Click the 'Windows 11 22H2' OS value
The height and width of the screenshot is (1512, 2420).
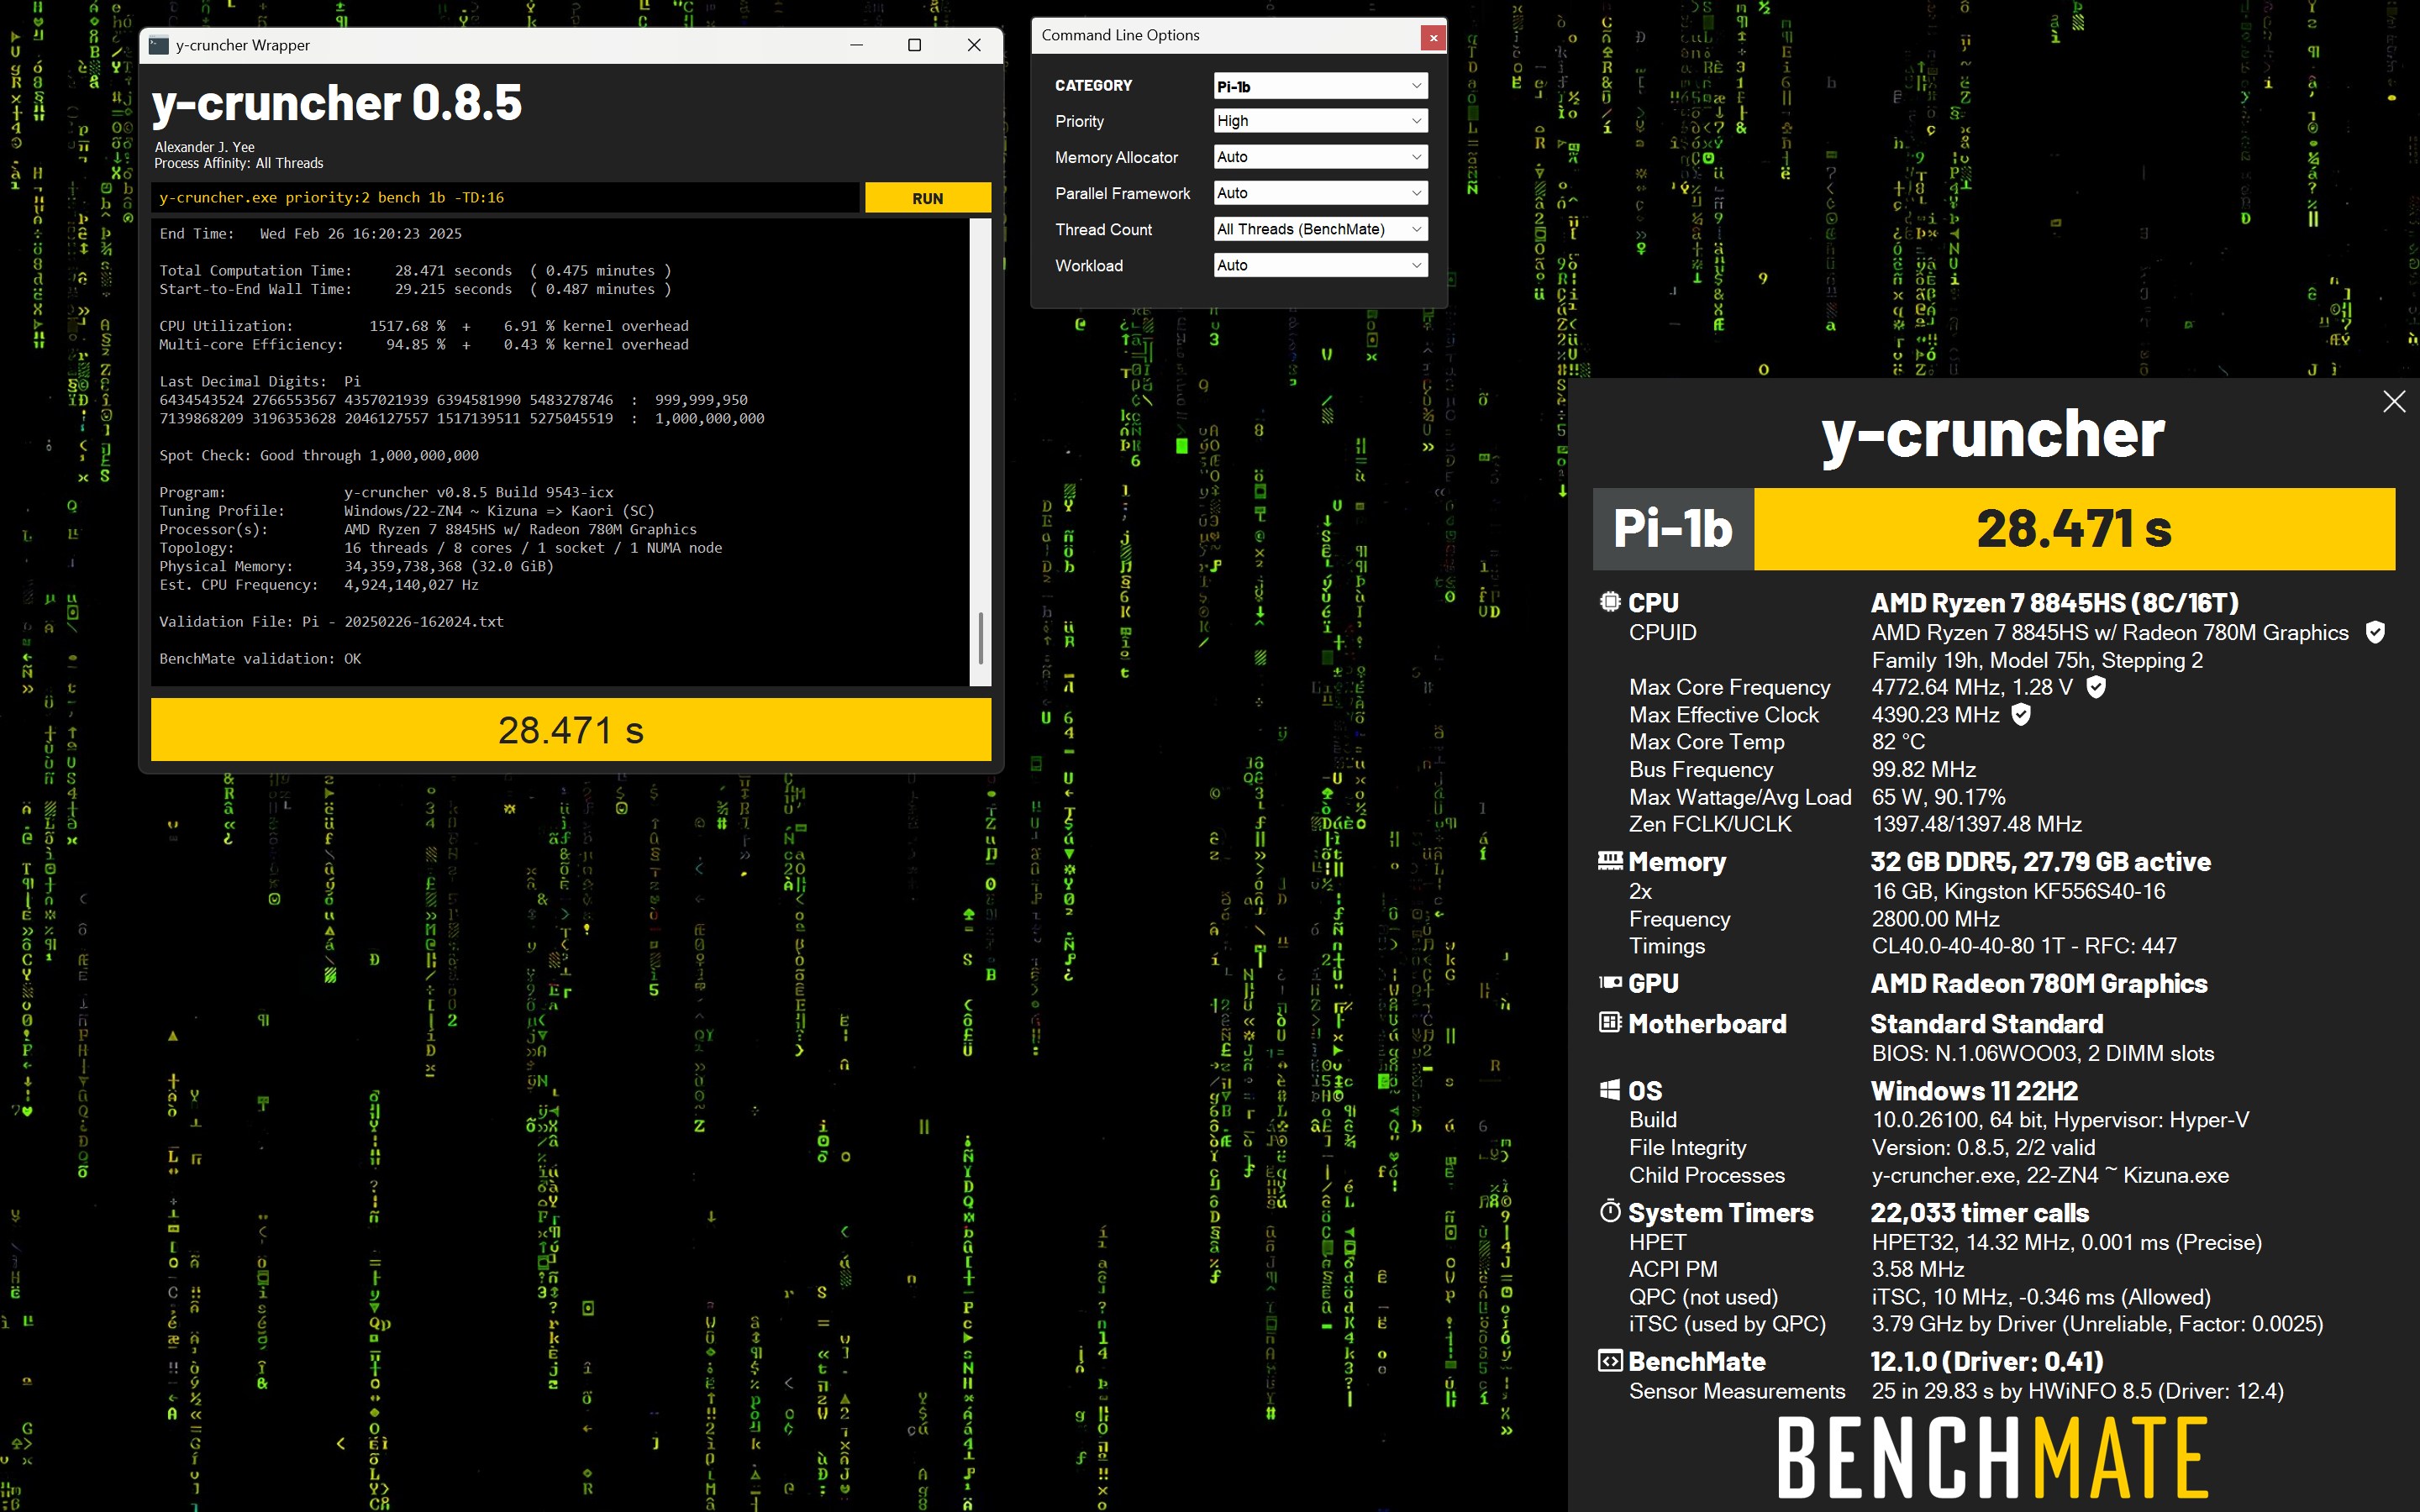pyautogui.click(x=1974, y=1091)
